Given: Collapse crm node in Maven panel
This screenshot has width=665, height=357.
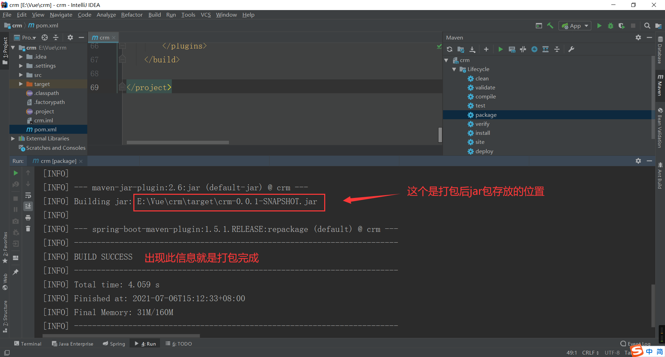Looking at the screenshot, I should click(446, 60).
